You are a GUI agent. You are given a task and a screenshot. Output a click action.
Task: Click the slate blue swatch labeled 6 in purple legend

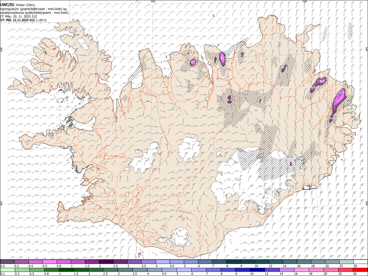[205, 262]
